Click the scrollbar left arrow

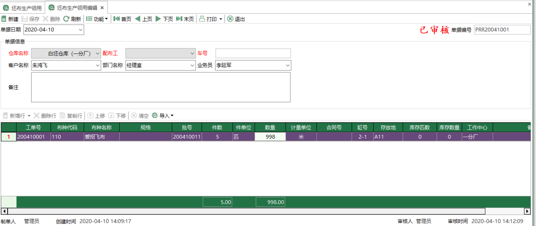4,211
